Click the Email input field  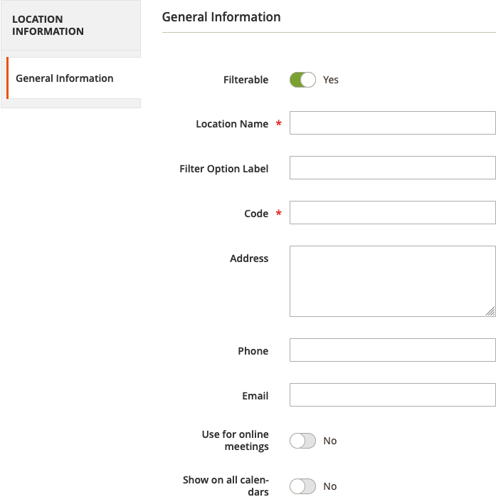(392, 395)
